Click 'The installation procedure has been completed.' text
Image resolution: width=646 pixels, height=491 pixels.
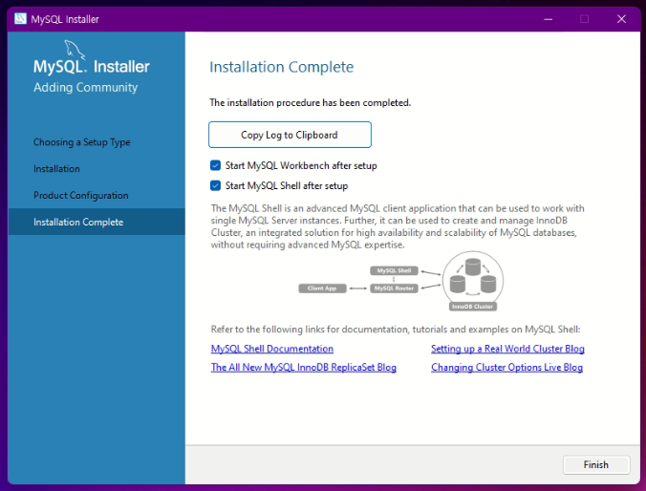tap(311, 102)
